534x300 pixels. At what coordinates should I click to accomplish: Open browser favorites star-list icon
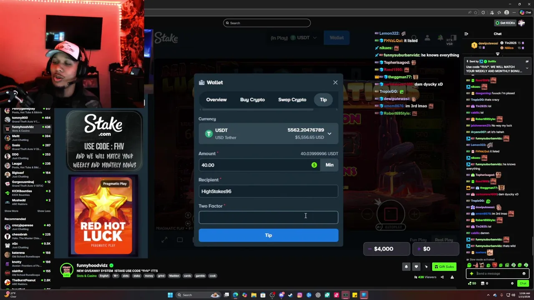click(499, 12)
